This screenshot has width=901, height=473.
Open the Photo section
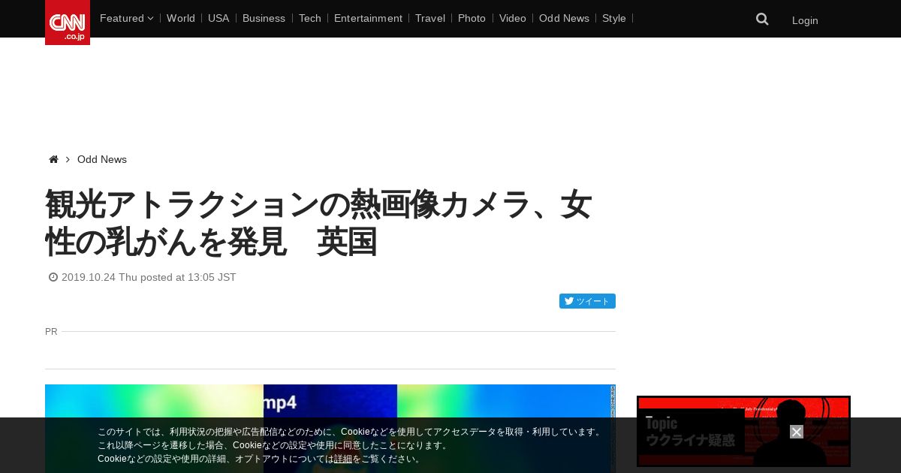[x=472, y=18]
